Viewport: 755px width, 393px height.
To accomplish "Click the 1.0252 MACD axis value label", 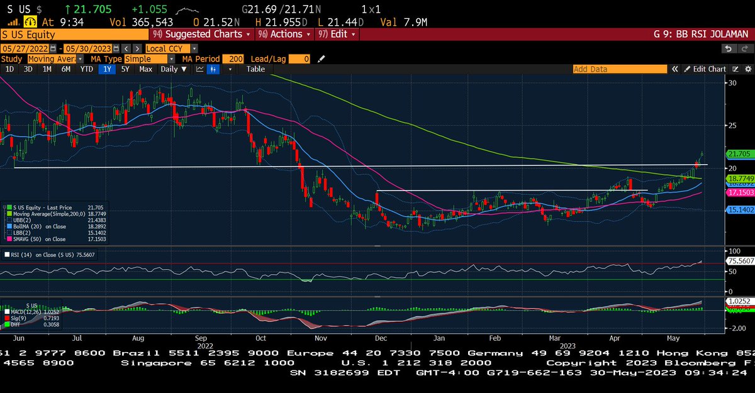I will (739, 301).
